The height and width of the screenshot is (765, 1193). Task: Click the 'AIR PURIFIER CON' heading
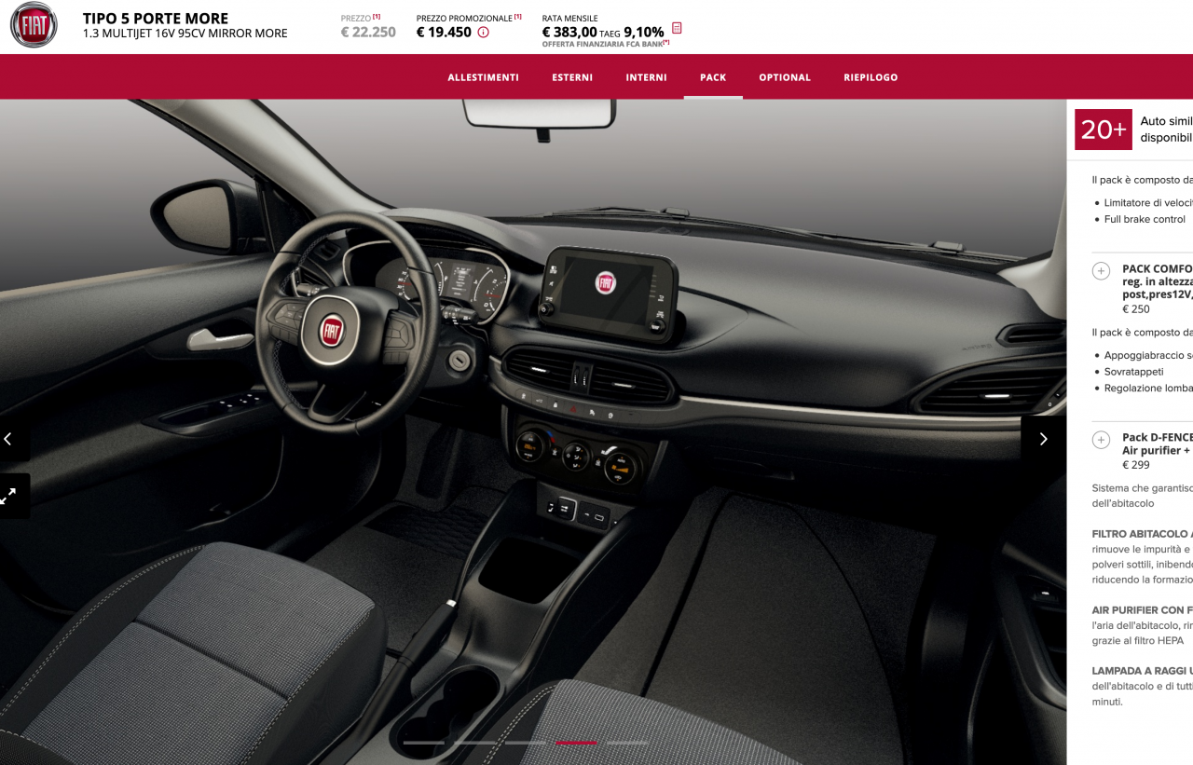1143,610
